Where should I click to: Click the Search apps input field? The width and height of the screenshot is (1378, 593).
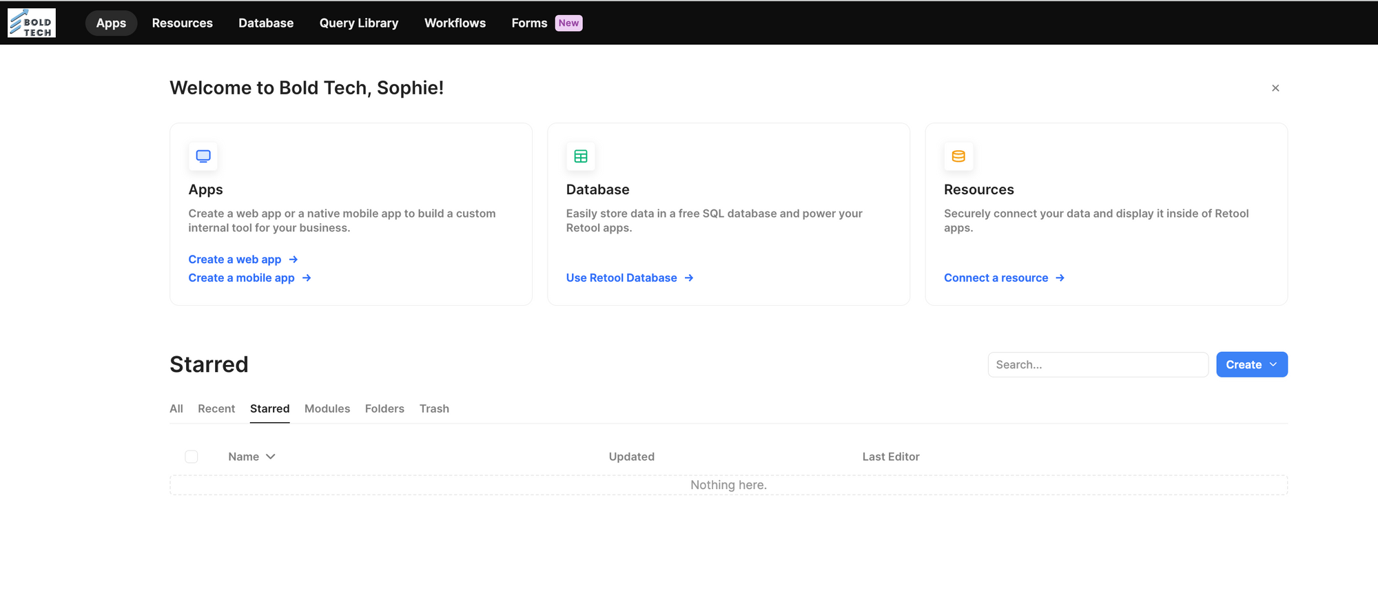(1098, 365)
